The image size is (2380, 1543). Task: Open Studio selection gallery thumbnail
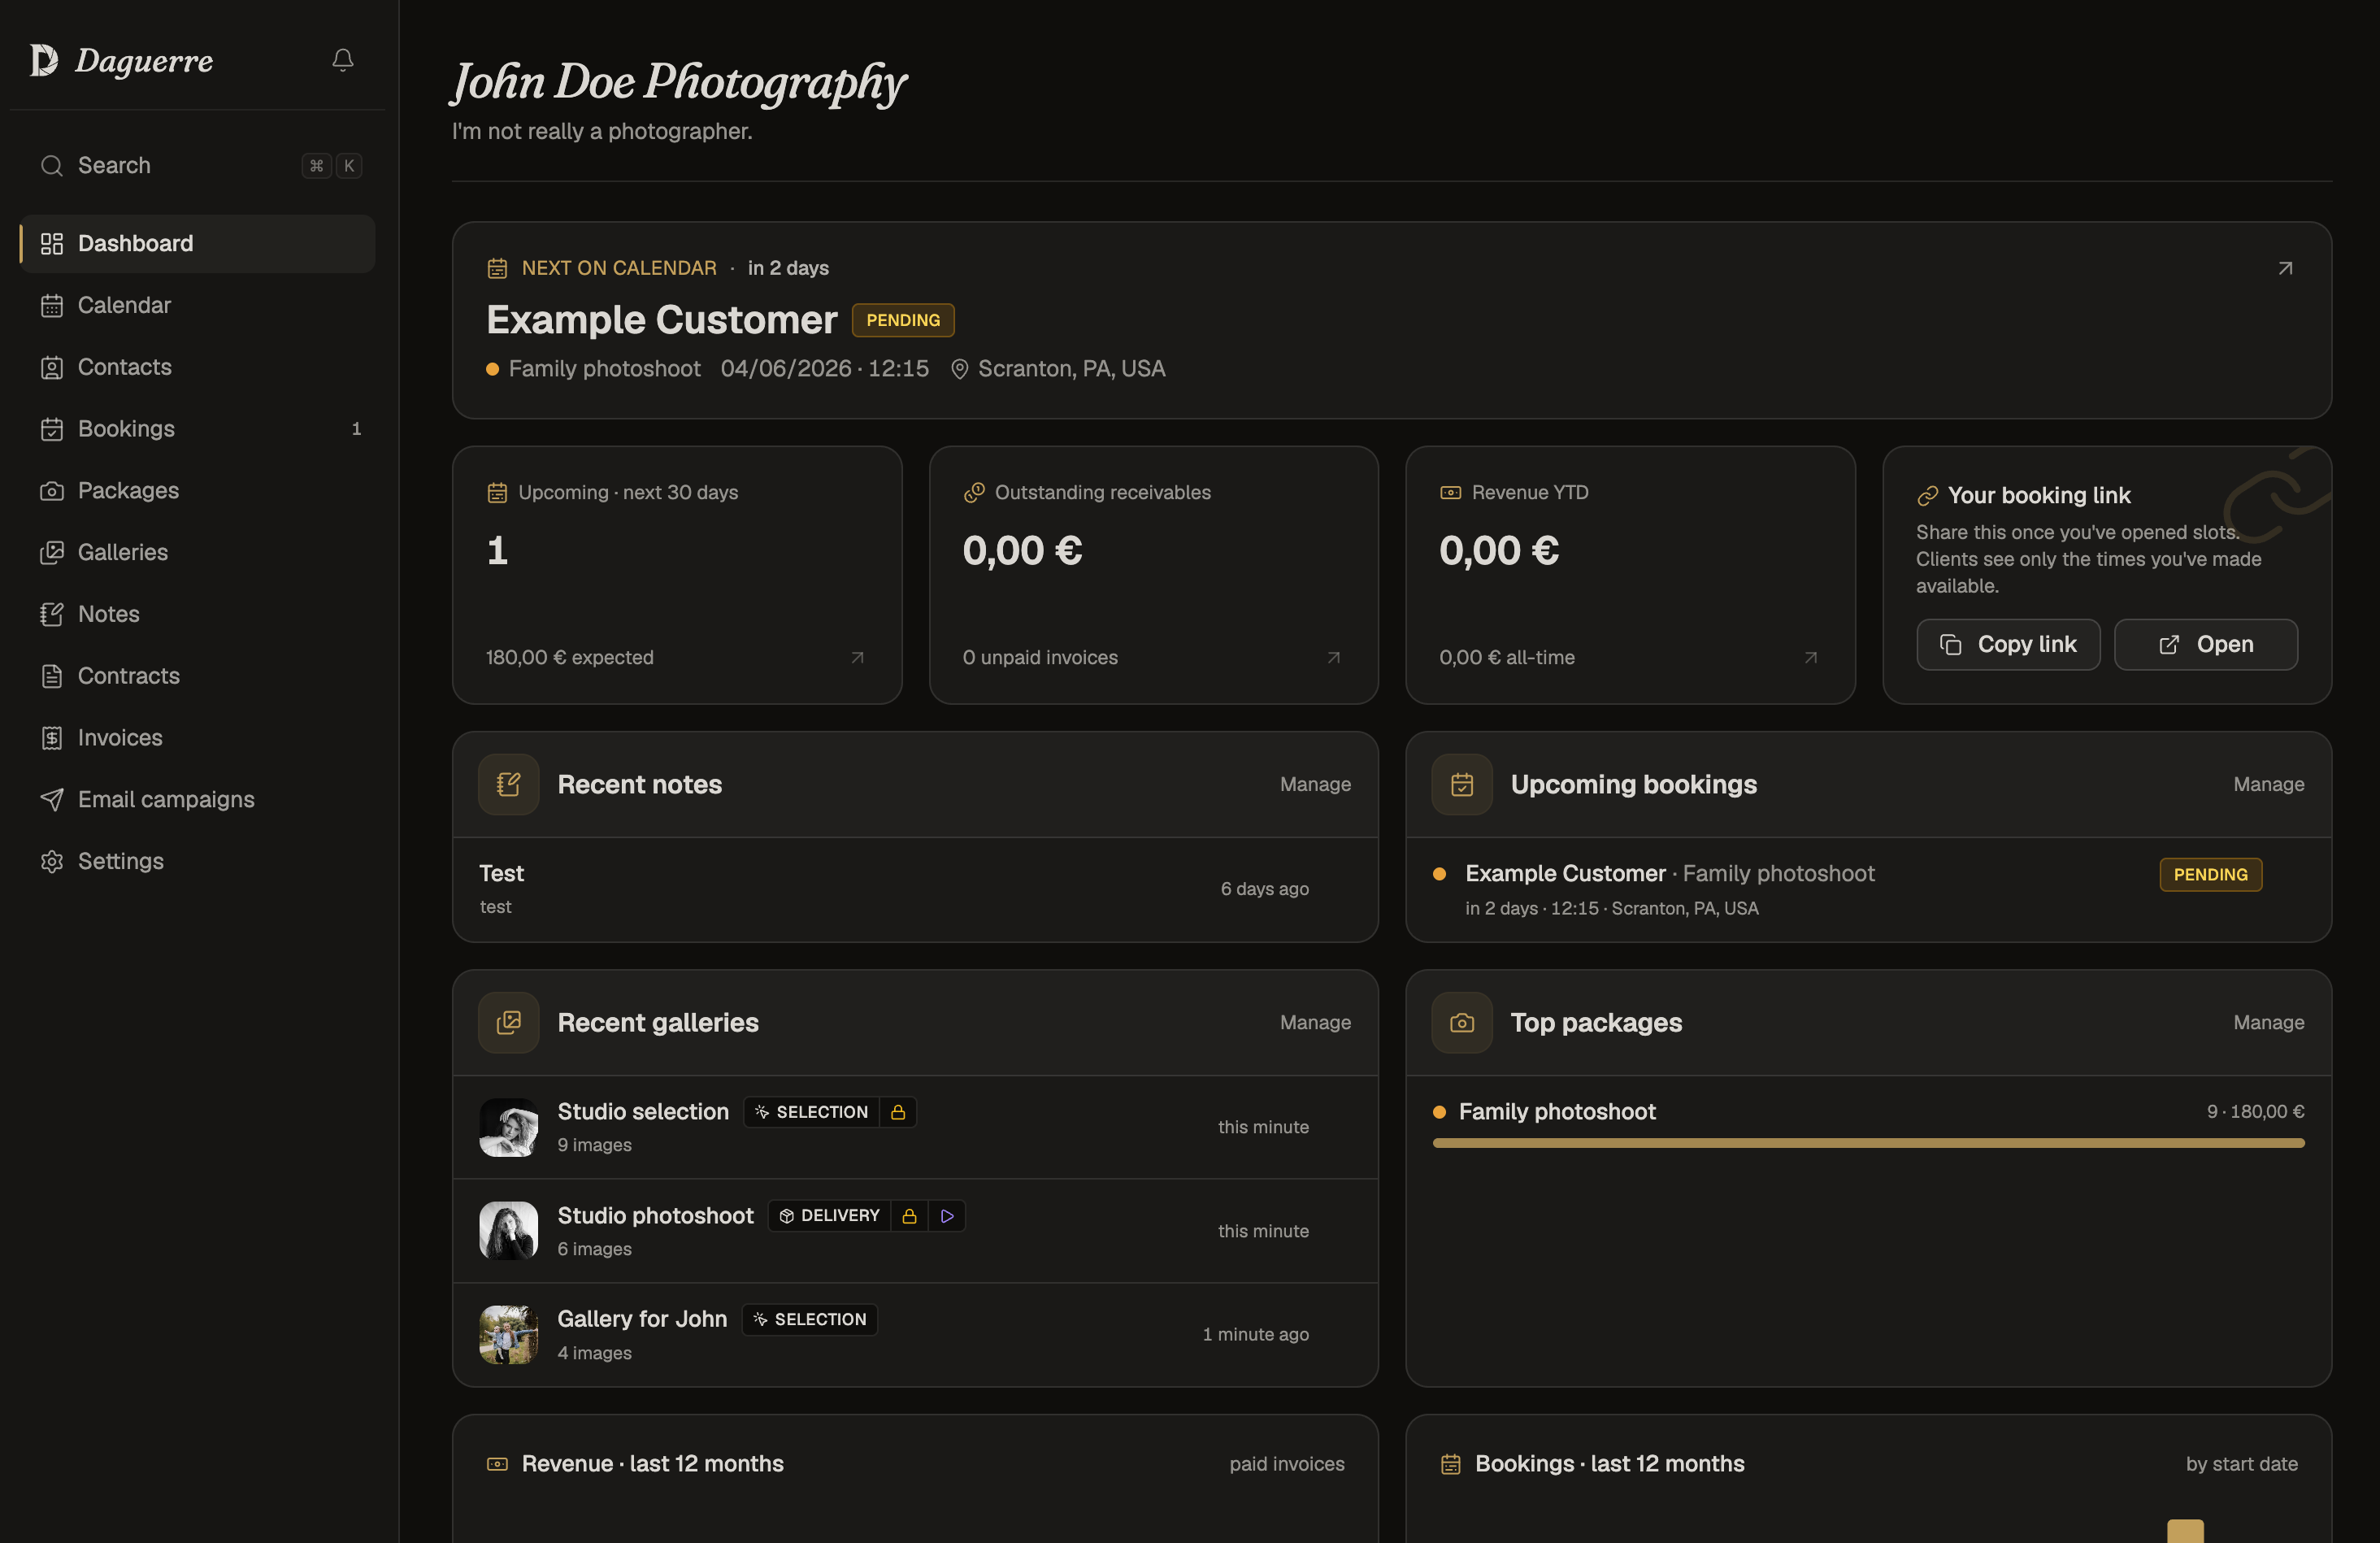pos(508,1128)
